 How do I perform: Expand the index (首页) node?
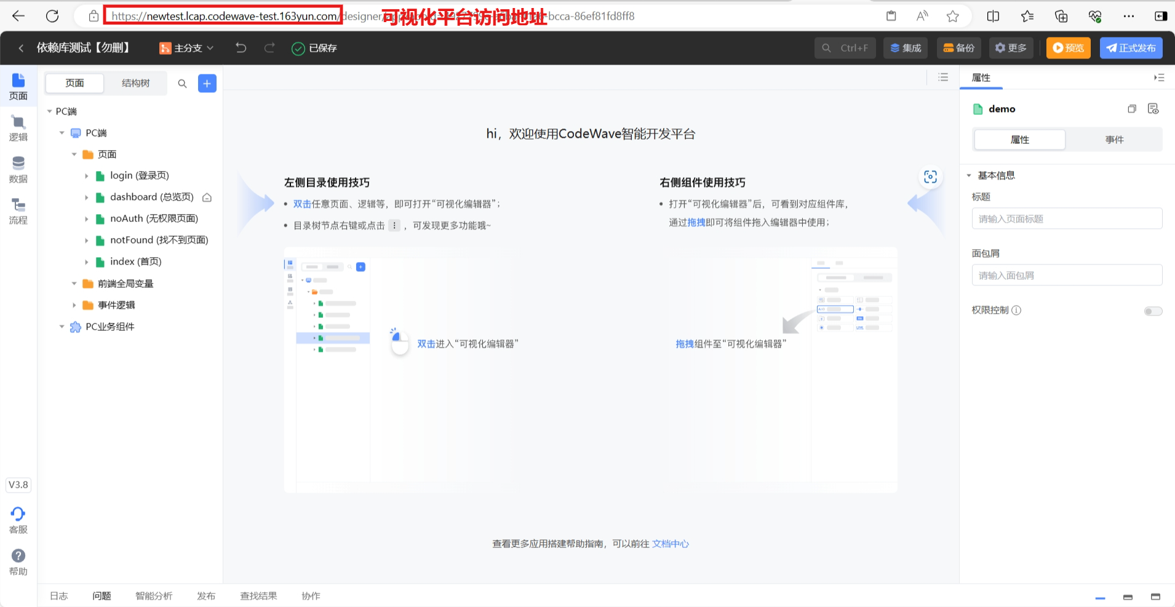point(86,262)
